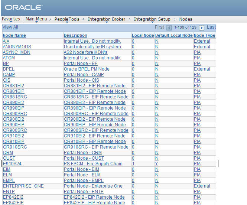Screen dimensions: 247x205
Task: Open the Main Menu dropdown
Action: click(36, 19)
